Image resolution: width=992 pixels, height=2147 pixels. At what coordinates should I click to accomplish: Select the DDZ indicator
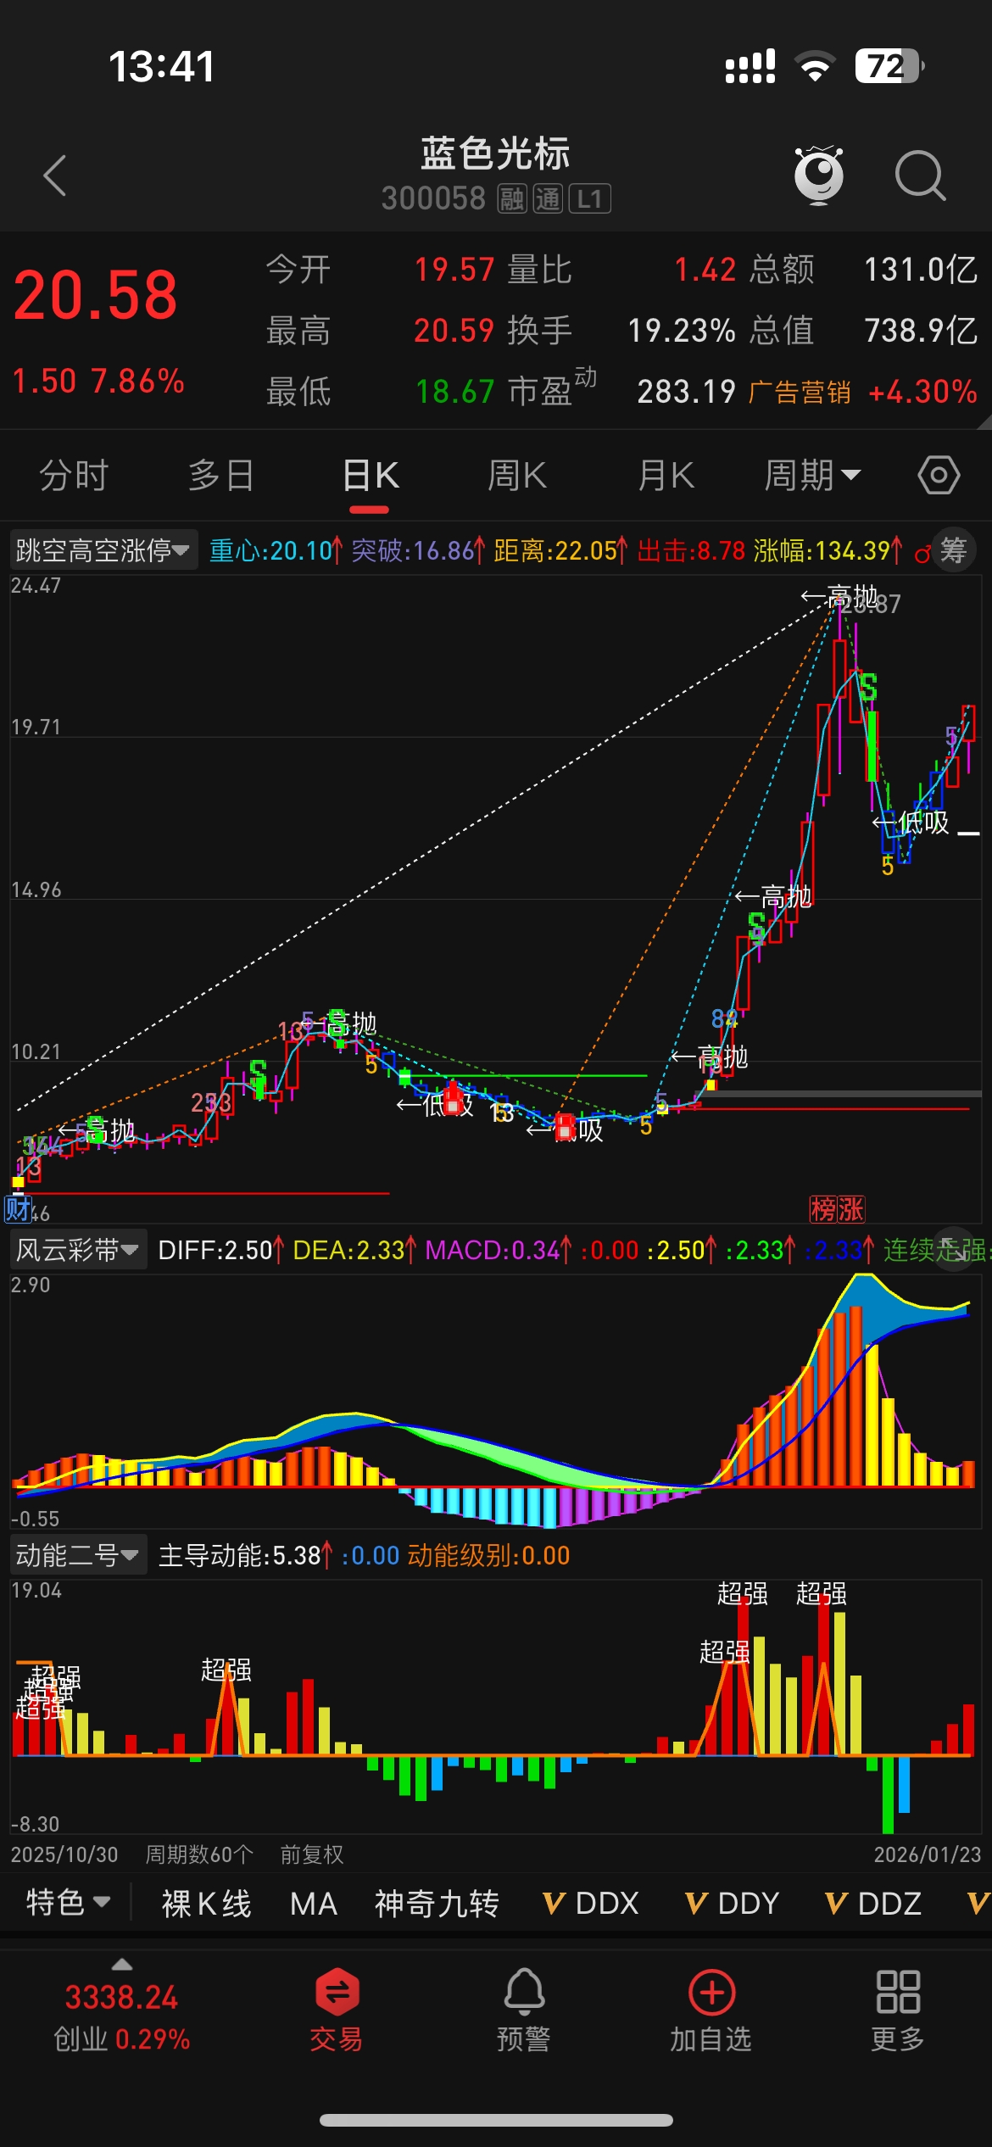(873, 1904)
